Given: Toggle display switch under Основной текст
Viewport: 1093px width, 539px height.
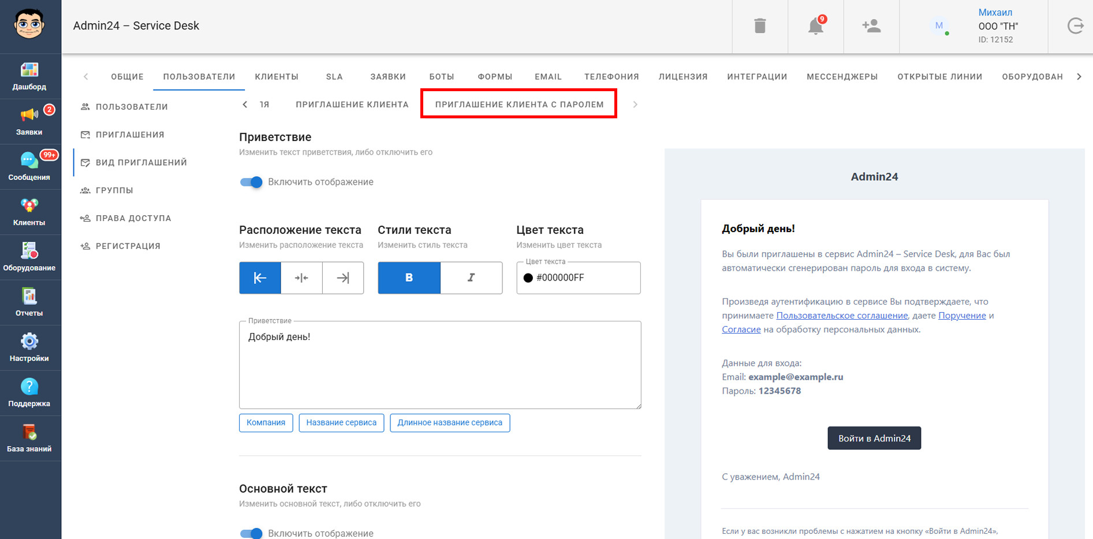Looking at the screenshot, I should click(x=251, y=533).
